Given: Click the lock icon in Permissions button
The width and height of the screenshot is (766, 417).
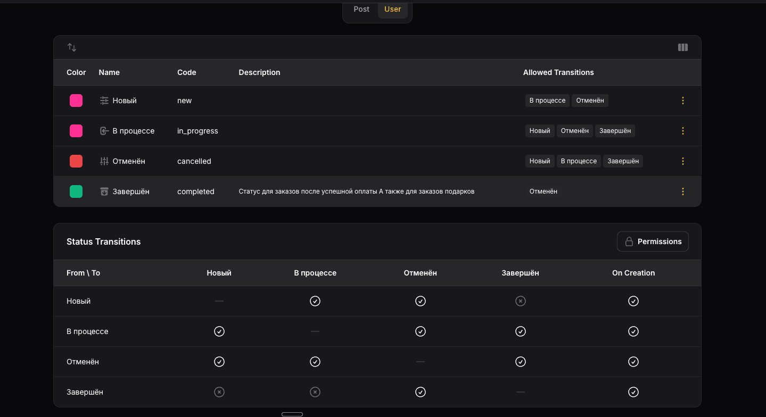Looking at the screenshot, I should [x=629, y=241].
